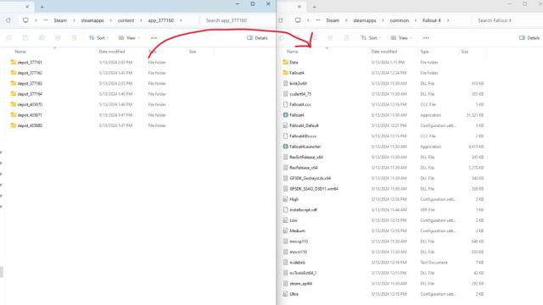Image resolution: width=543 pixels, height=305 pixels.
Task: Go to content in breadcrumb path
Action: click(x=126, y=20)
